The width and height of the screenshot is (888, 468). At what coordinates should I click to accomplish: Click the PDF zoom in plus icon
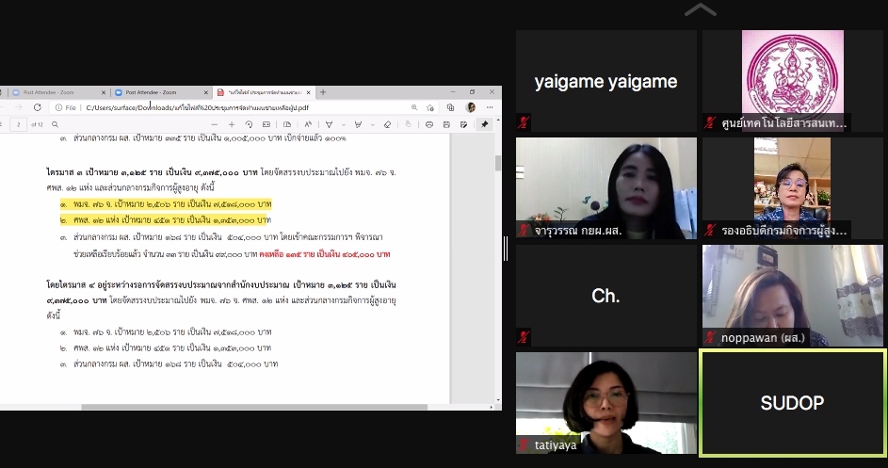[x=231, y=124]
